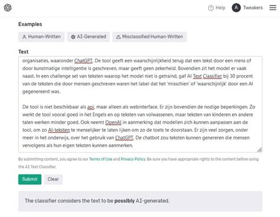Screen dimensions: 280x217
Task: Click the misspelled word 'api' in text
Action: 91,107
